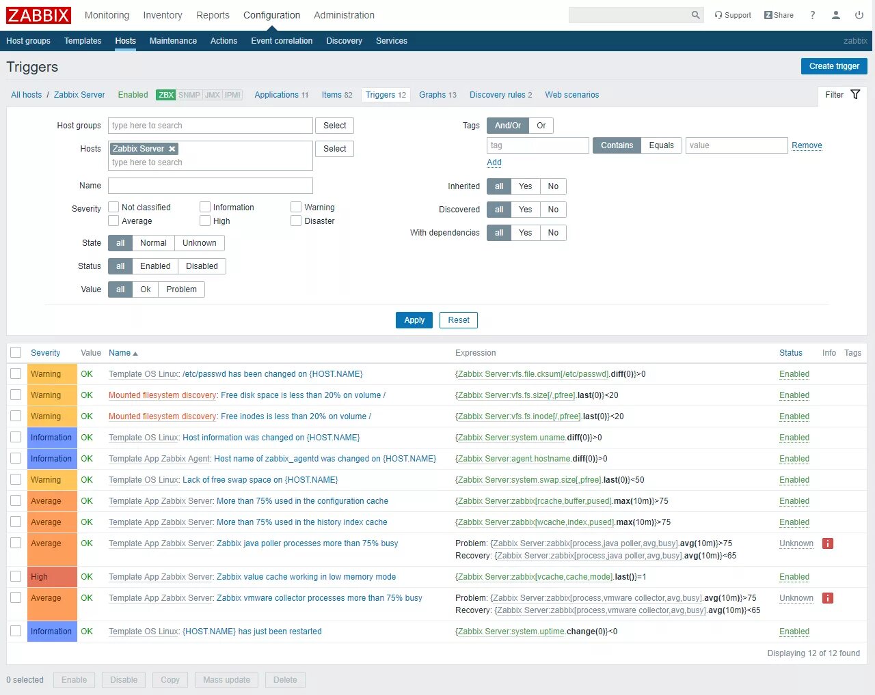The image size is (875, 695).
Task: Click Enabled status of swap space trigger
Action: pyautogui.click(x=794, y=480)
